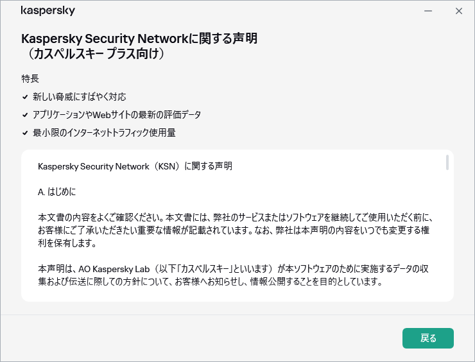Click the Kaspersky Security Networkに関する声明 main title
This screenshot has width=475, height=362.
coord(139,39)
